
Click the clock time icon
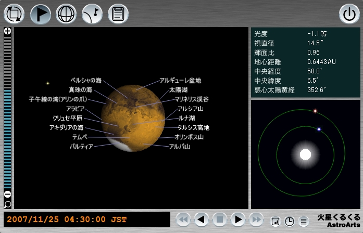[290, 222]
